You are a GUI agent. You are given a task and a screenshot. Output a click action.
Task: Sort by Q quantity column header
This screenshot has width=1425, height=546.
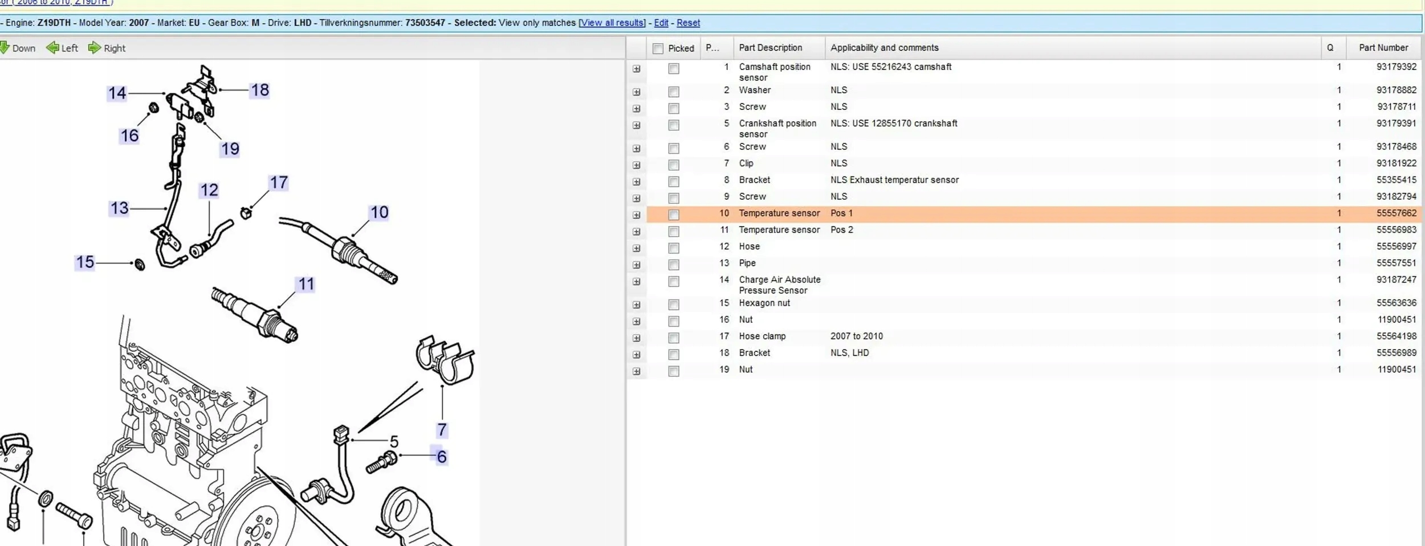coord(1334,48)
